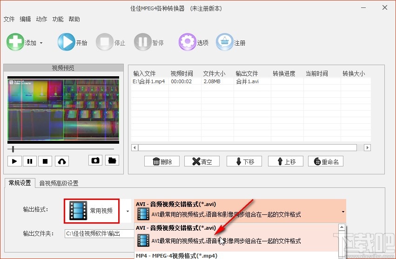Switch to 常规设置 tab
Image resolution: width=396 pixels, height=259 pixels.
point(20,183)
